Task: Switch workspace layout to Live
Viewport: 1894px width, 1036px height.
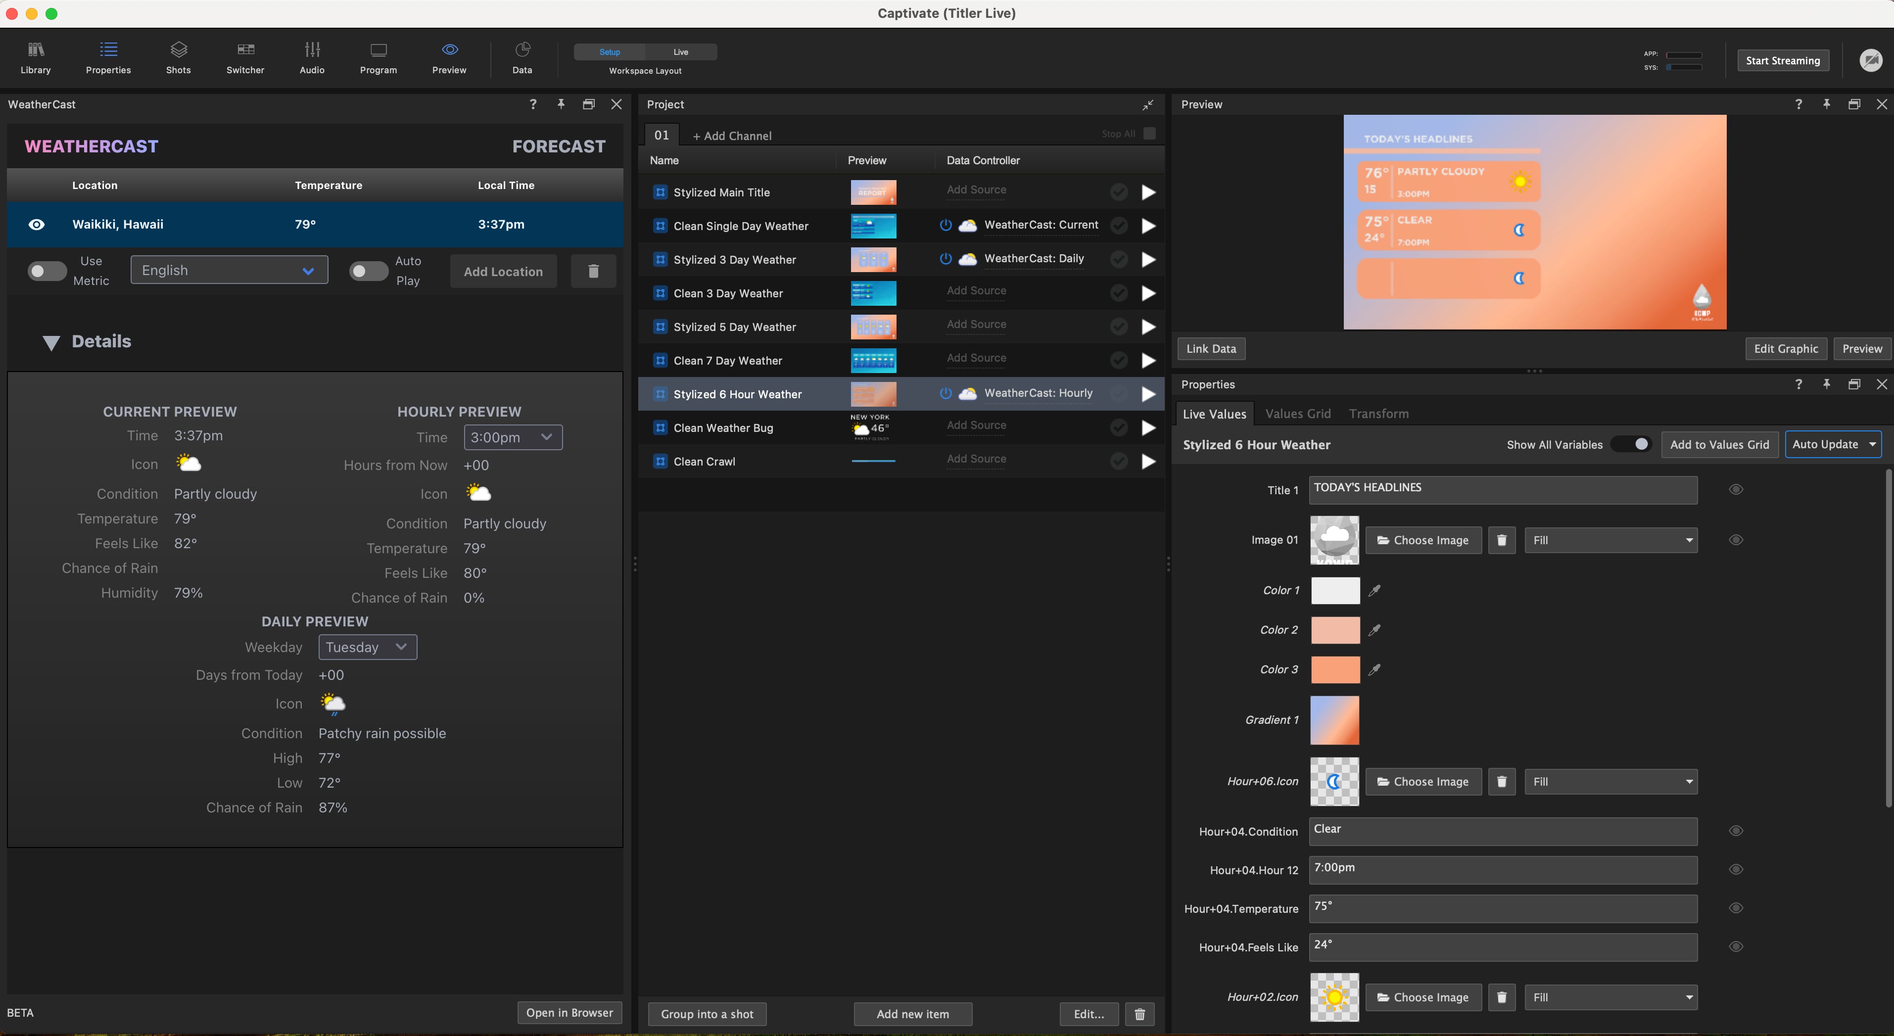Action: 681,51
